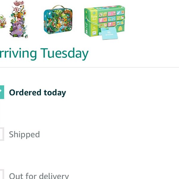Click the divider line below Arriving Tuesday
179x179 pixels.
pyautogui.click(x=89, y=67)
